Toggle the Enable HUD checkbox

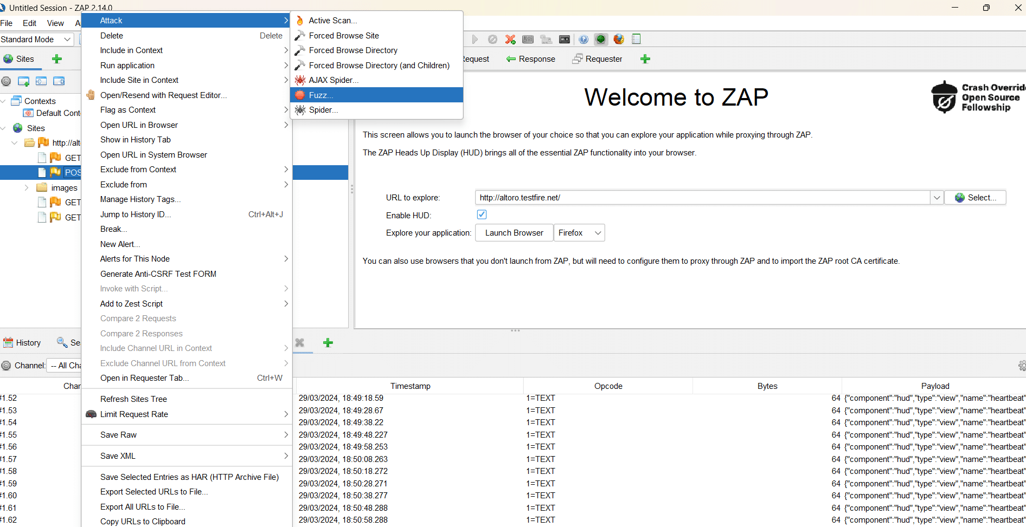pos(482,214)
